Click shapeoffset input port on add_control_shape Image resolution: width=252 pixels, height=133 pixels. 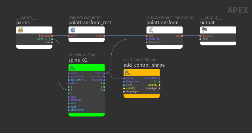(124, 81)
